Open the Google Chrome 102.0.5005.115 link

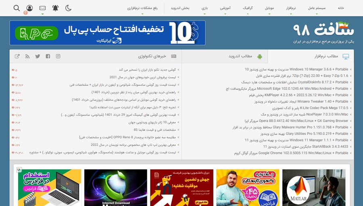pyautogui.click(x=291, y=153)
